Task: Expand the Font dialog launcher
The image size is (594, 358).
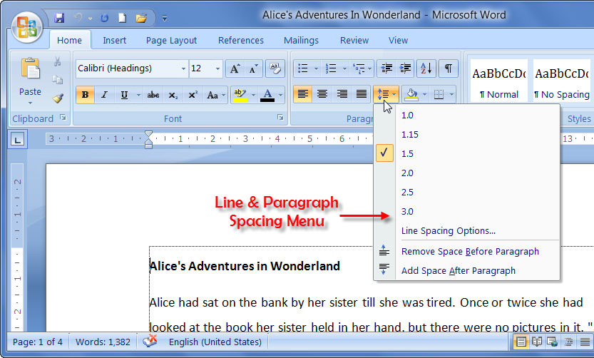Action: point(280,118)
